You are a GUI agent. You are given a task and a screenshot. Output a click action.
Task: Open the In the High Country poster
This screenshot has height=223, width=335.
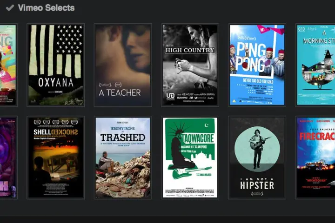click(x=190, y=65)
